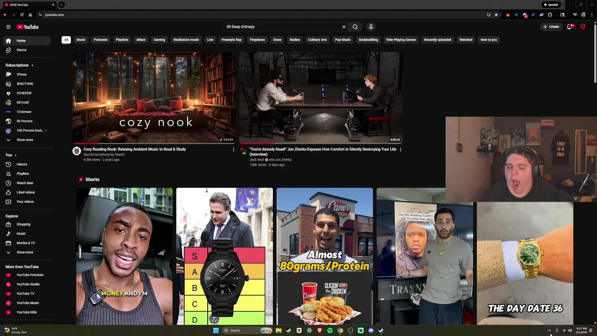Open Music under Explore
The image size is (597, 336).
pos(26,233)
